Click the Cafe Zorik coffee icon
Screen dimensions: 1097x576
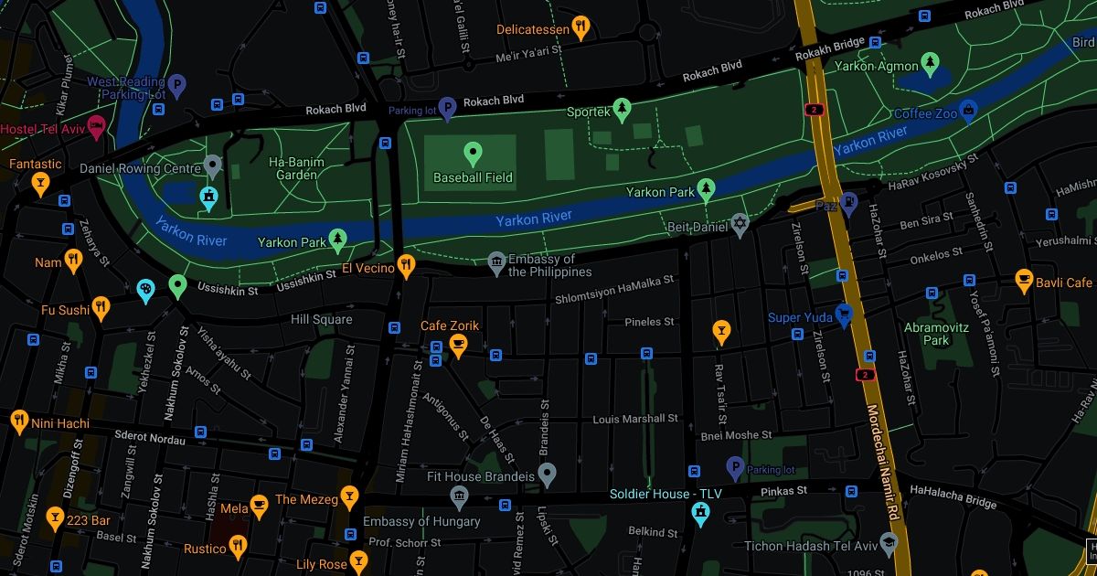459,346
